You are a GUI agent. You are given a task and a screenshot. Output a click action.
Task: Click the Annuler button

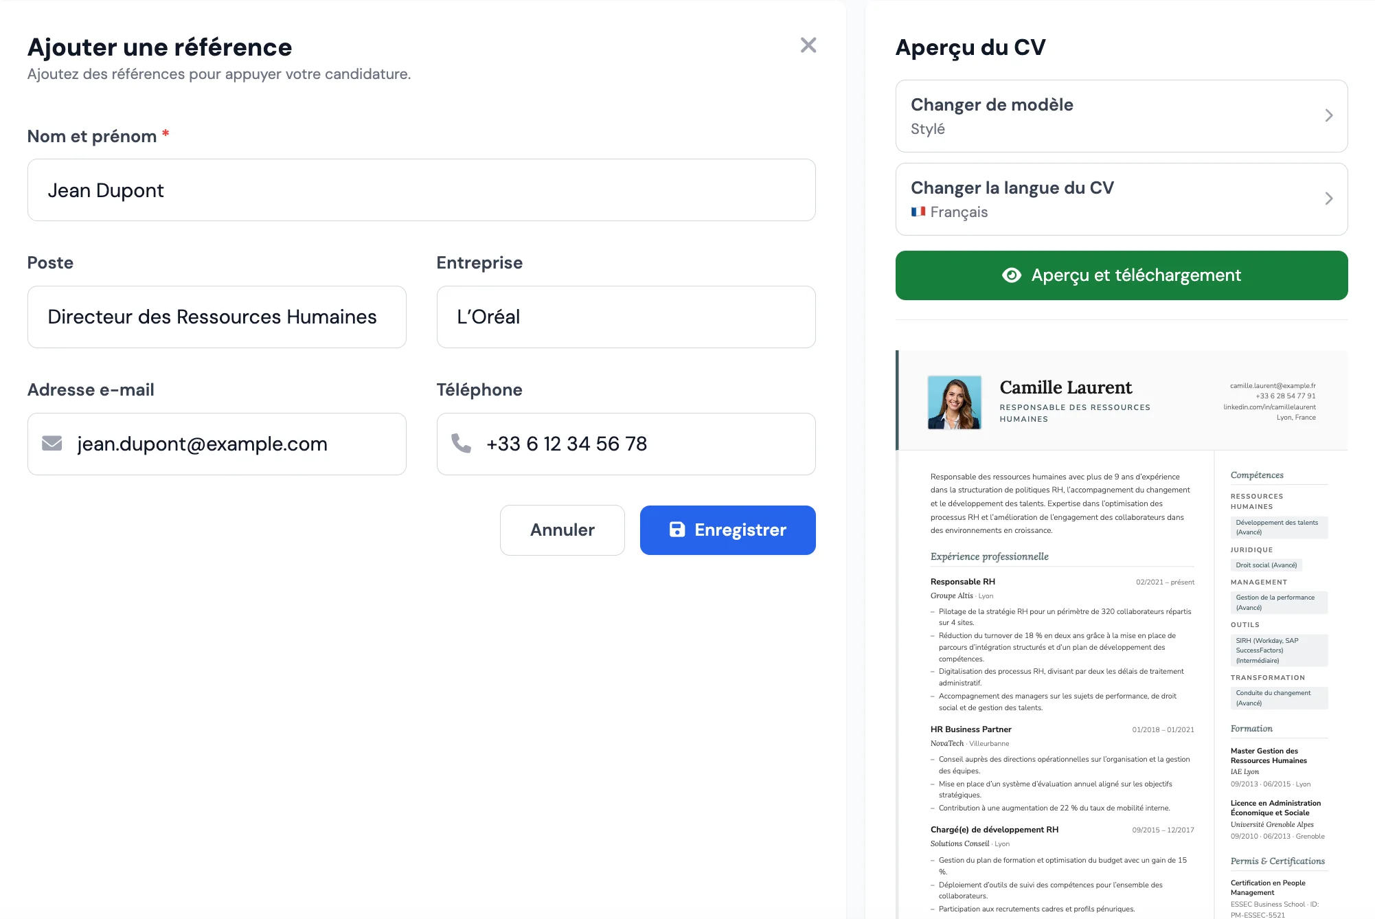point(562,530)
